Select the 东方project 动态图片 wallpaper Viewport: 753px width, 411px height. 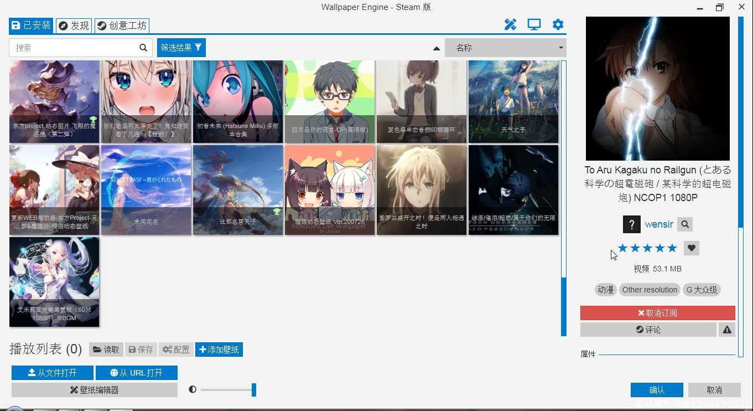click(x=54, y=101)
